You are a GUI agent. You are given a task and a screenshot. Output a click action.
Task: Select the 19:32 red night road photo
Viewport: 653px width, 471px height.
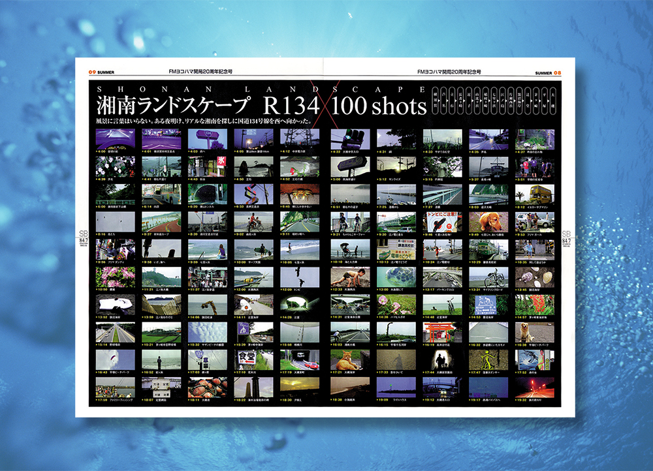tap(534, 387)
